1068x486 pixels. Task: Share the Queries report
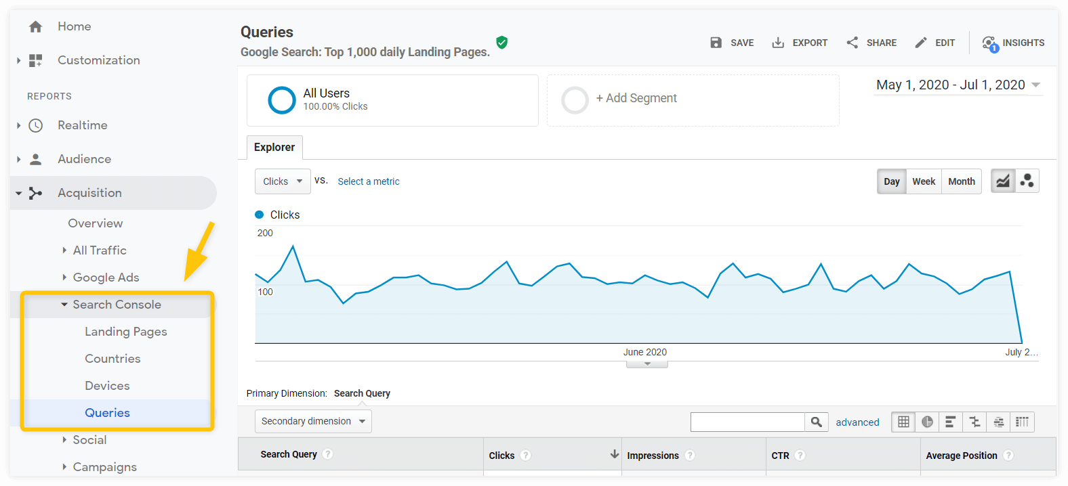(871, 43)
